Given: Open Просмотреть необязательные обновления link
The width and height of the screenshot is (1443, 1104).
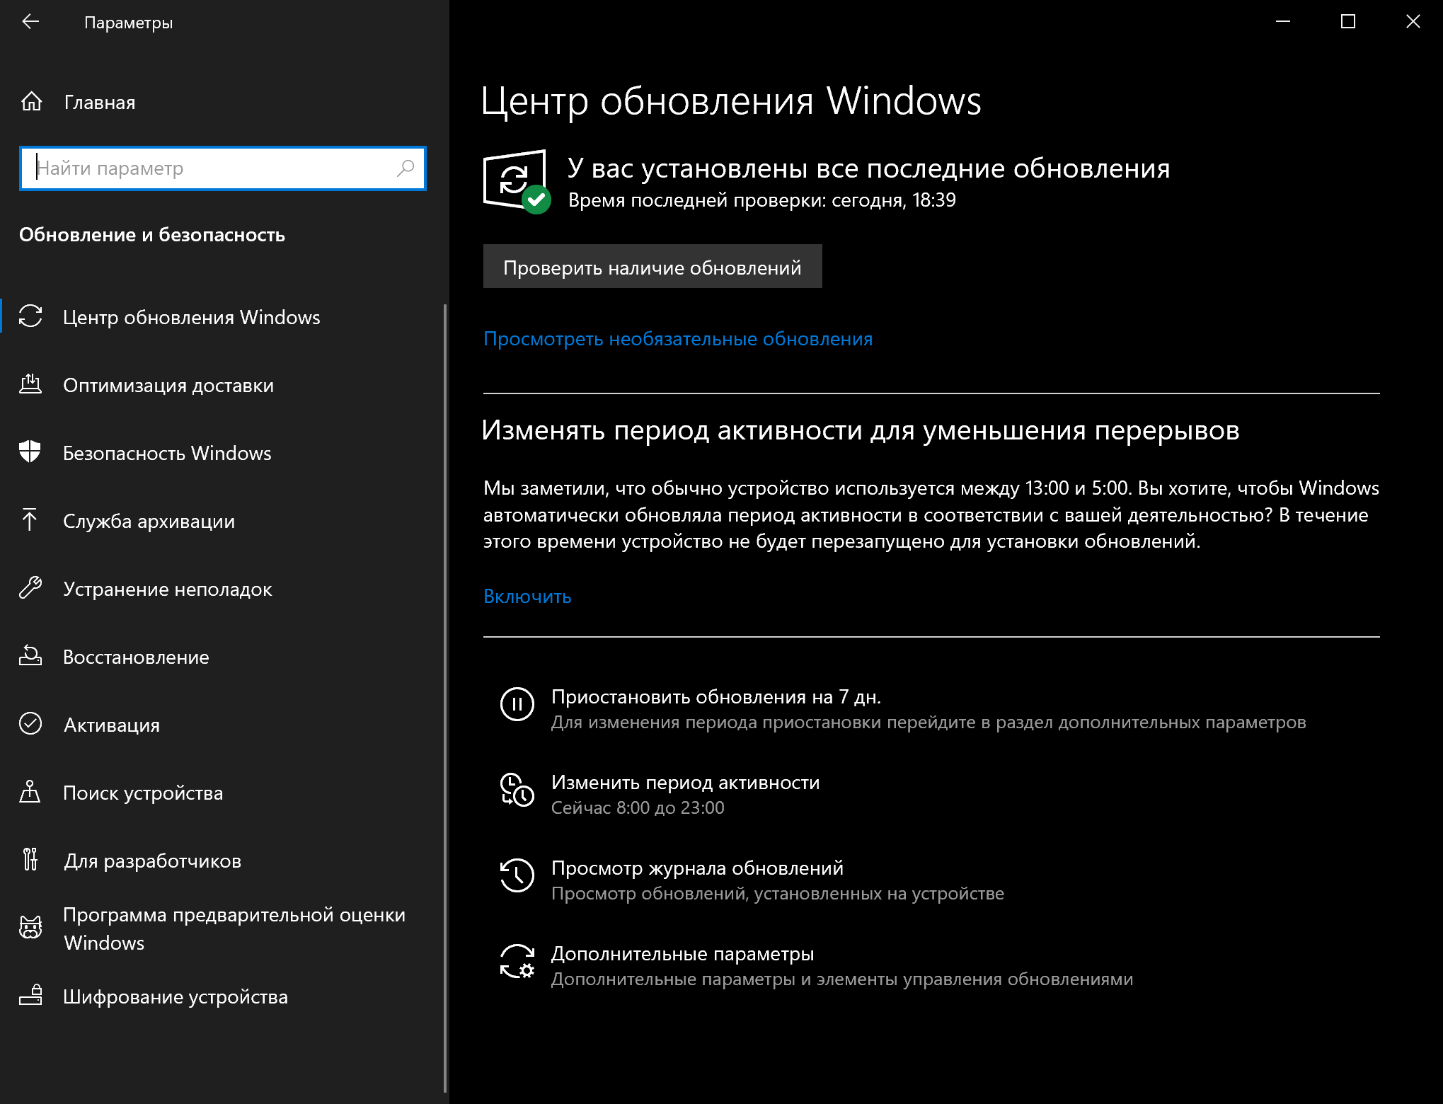Looking at the screenshot, I should point(677,339).
